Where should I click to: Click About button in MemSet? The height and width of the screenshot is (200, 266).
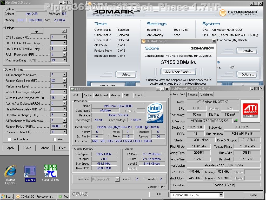(x=45, y=148)
